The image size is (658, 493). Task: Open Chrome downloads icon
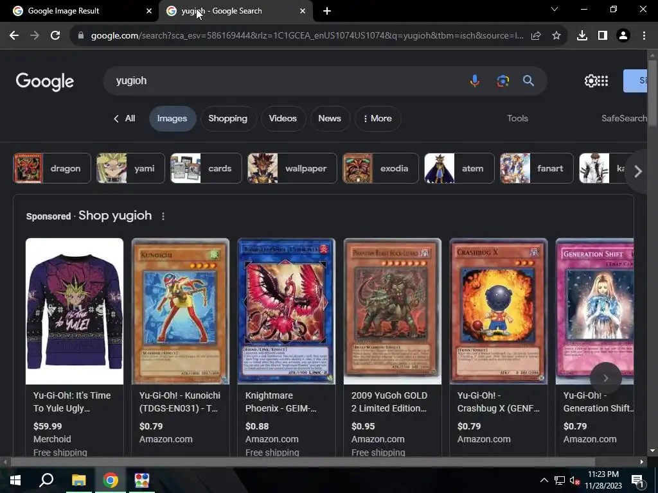pyautogui.click(x=582, y=36)
